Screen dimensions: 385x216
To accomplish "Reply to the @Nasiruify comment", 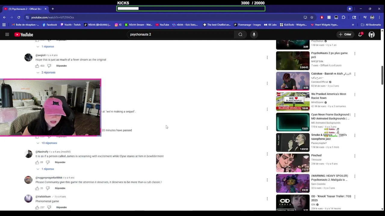I will click(x=60, y=162).
